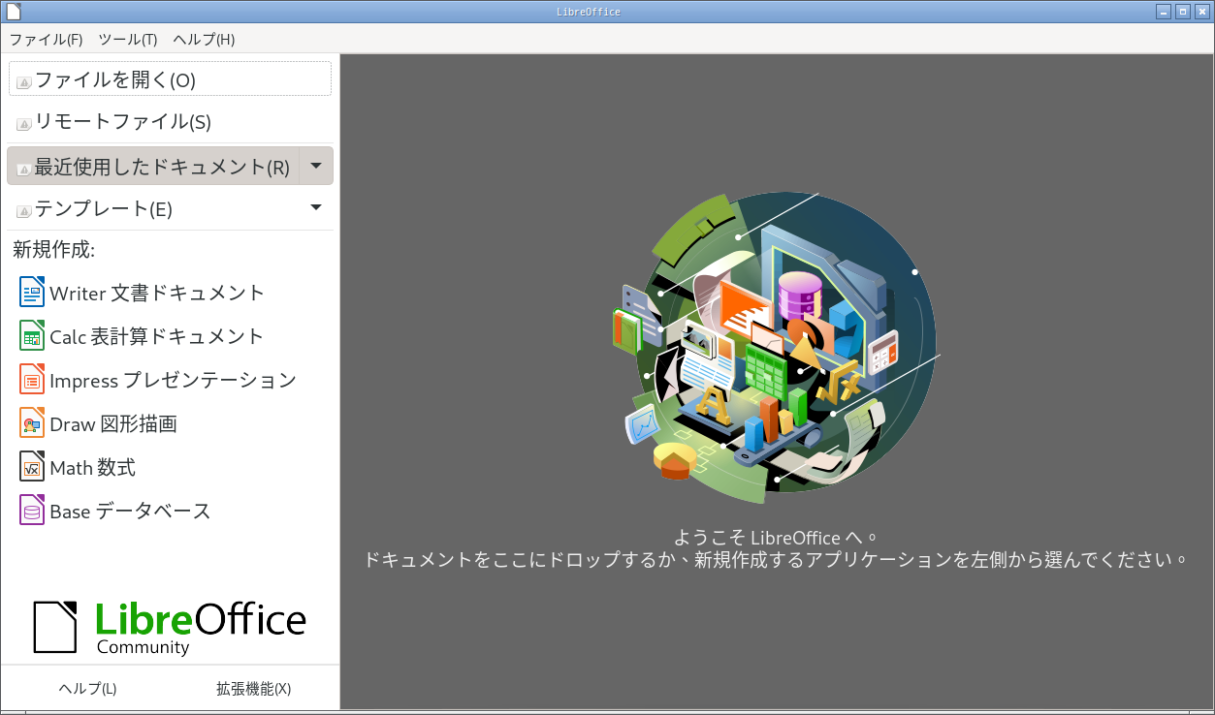Open 拡張機能(X) extensions button
Screen dimensions: 1215x715
pyautogui.click(x=253, y=689)
